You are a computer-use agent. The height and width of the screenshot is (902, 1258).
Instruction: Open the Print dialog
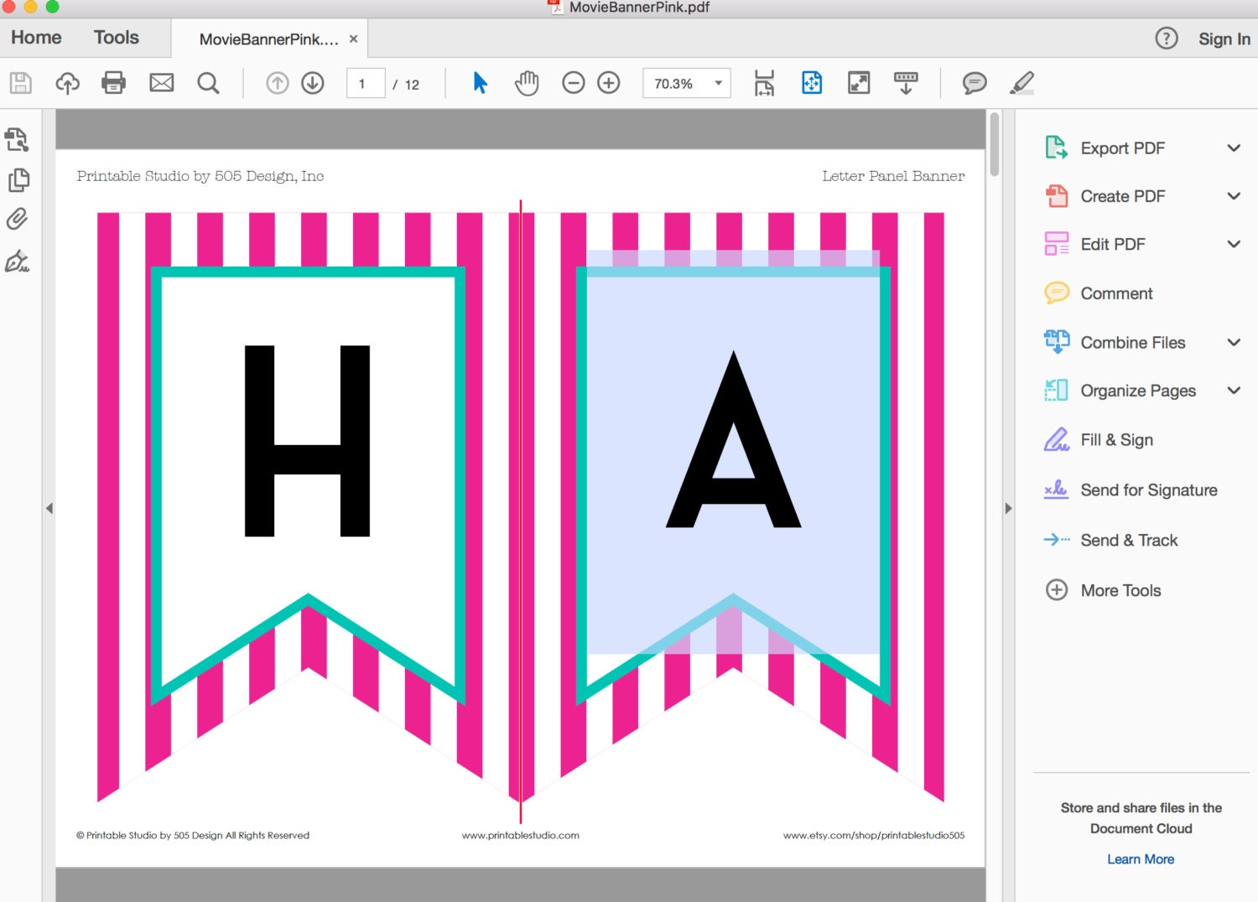pos(113,82)
